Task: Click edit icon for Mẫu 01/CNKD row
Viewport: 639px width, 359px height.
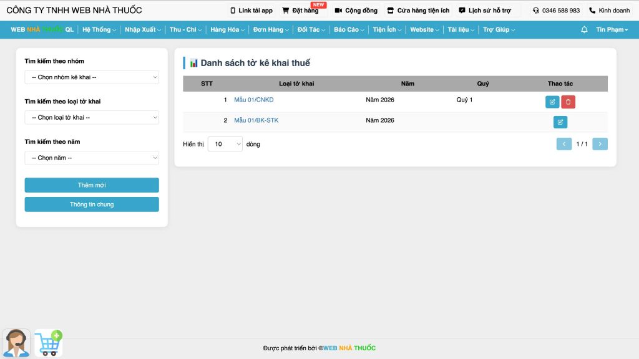Action: 552,102
